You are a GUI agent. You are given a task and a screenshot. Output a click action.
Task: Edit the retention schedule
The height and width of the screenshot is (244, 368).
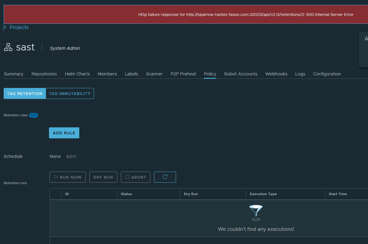(71, 156)
